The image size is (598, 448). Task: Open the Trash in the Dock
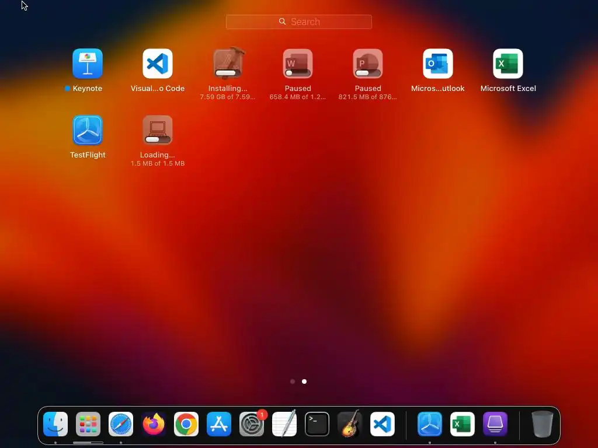click(x=543, y=424)
